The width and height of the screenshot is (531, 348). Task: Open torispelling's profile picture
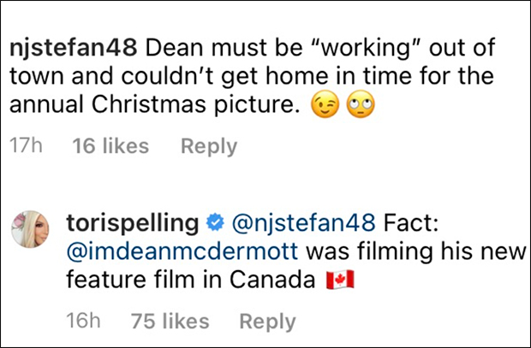[28, 229]
